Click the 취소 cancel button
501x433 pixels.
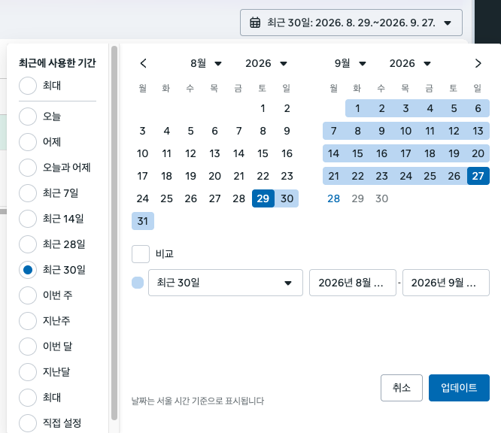(x=401, y=388)
